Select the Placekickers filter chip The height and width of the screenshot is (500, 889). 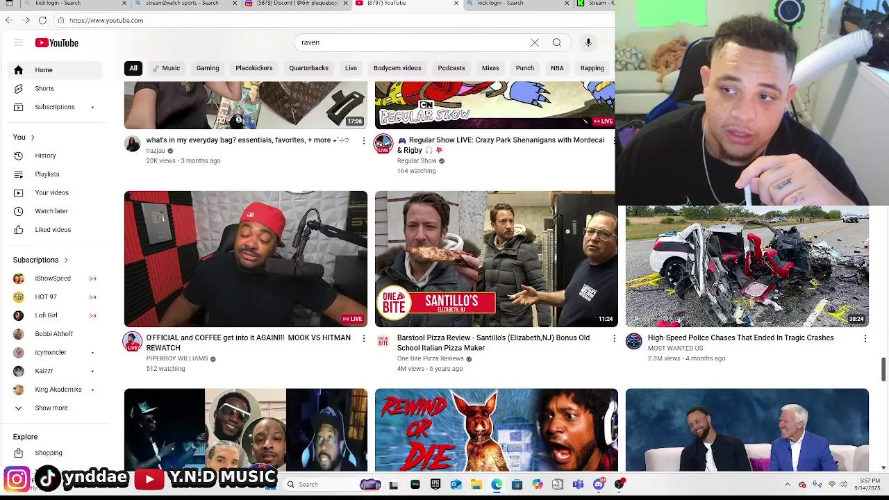[x=254, y=68]
